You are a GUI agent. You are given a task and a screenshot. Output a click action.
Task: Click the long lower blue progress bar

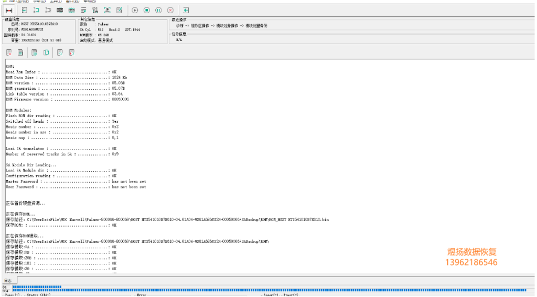coord(270,291)
